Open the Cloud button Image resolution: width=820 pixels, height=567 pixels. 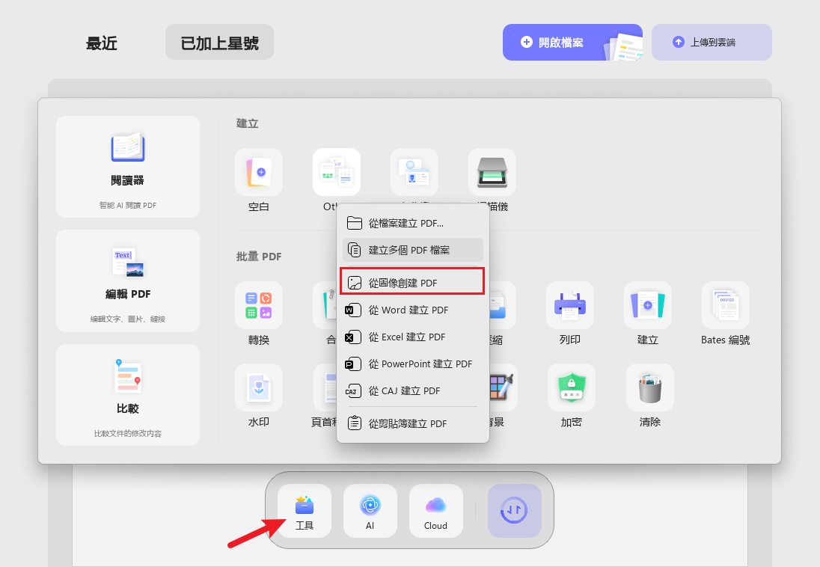[436, 510]
